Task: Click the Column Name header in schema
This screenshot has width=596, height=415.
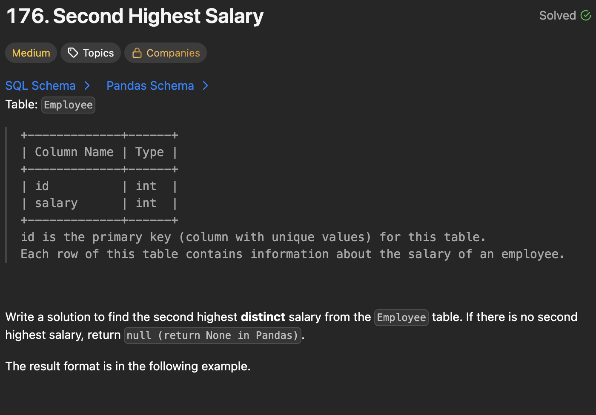Action: [x=74, y=152]
